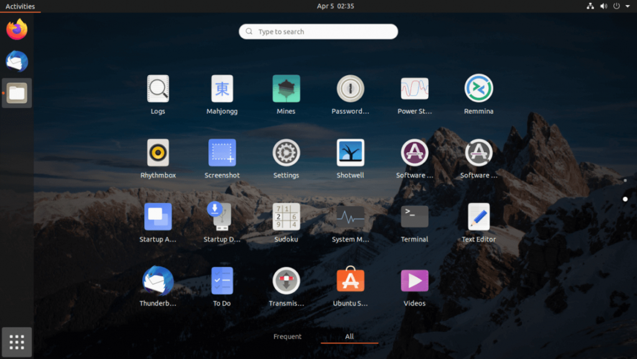The height and width of the screenshot is (359, 637).
Task: Open Firefox from the dock
Action: (x=16, y=29)
